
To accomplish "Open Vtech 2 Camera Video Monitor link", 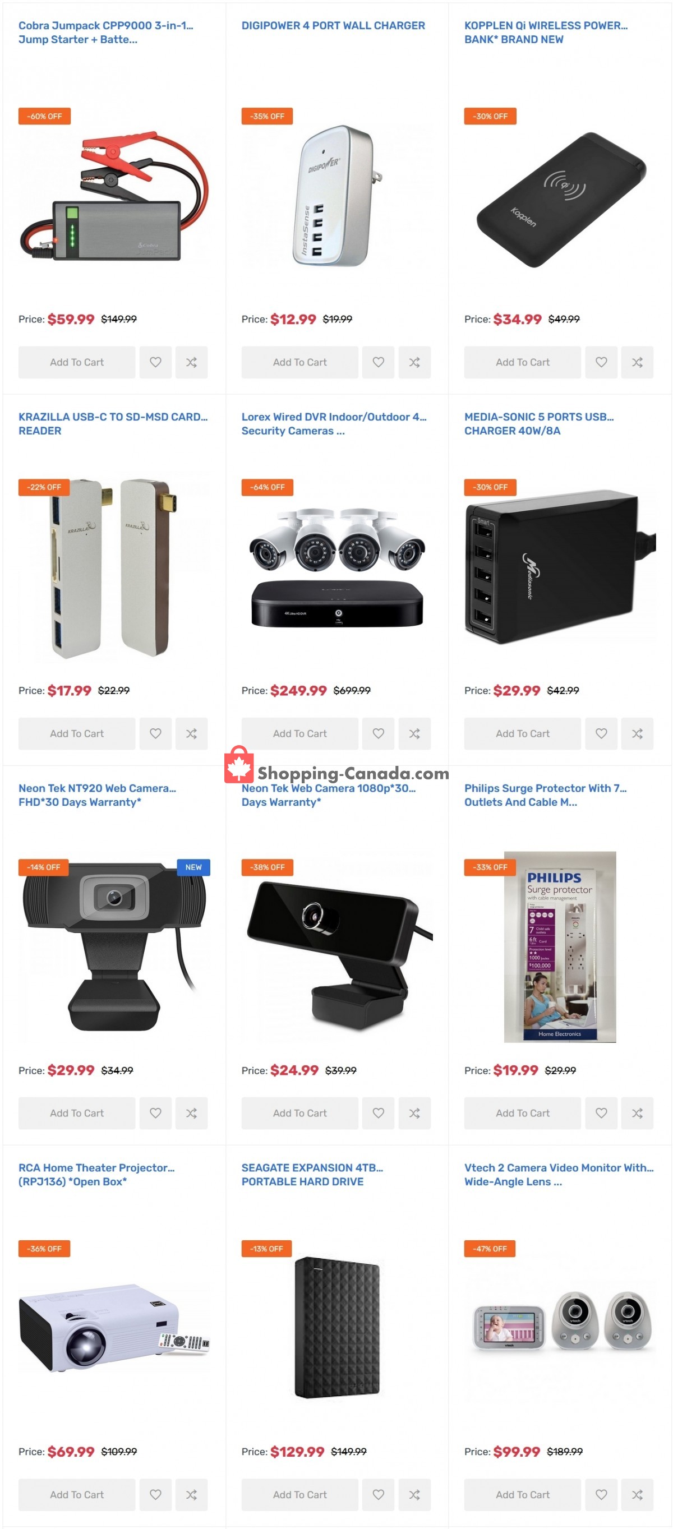I will [559, 1174].
